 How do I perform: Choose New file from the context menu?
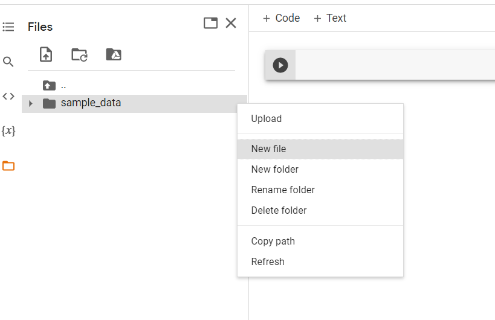point(268,149)
